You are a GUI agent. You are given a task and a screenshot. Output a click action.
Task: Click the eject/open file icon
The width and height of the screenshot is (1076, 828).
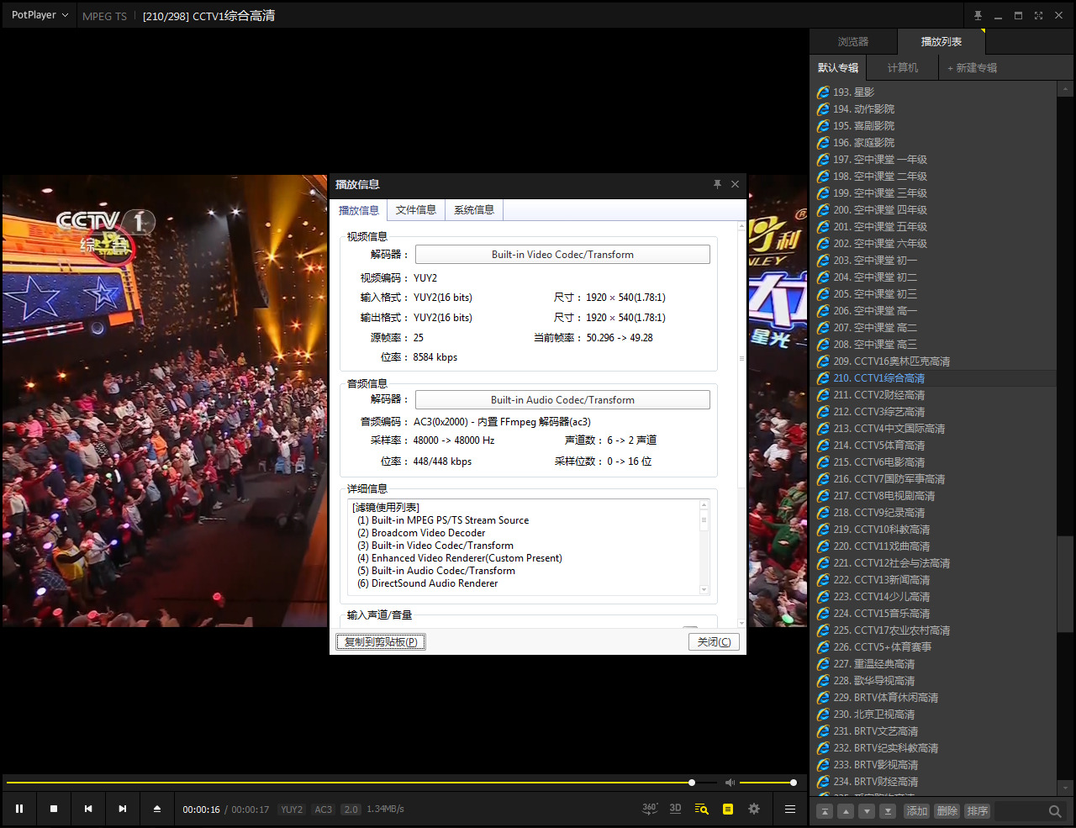coord(157,809)
